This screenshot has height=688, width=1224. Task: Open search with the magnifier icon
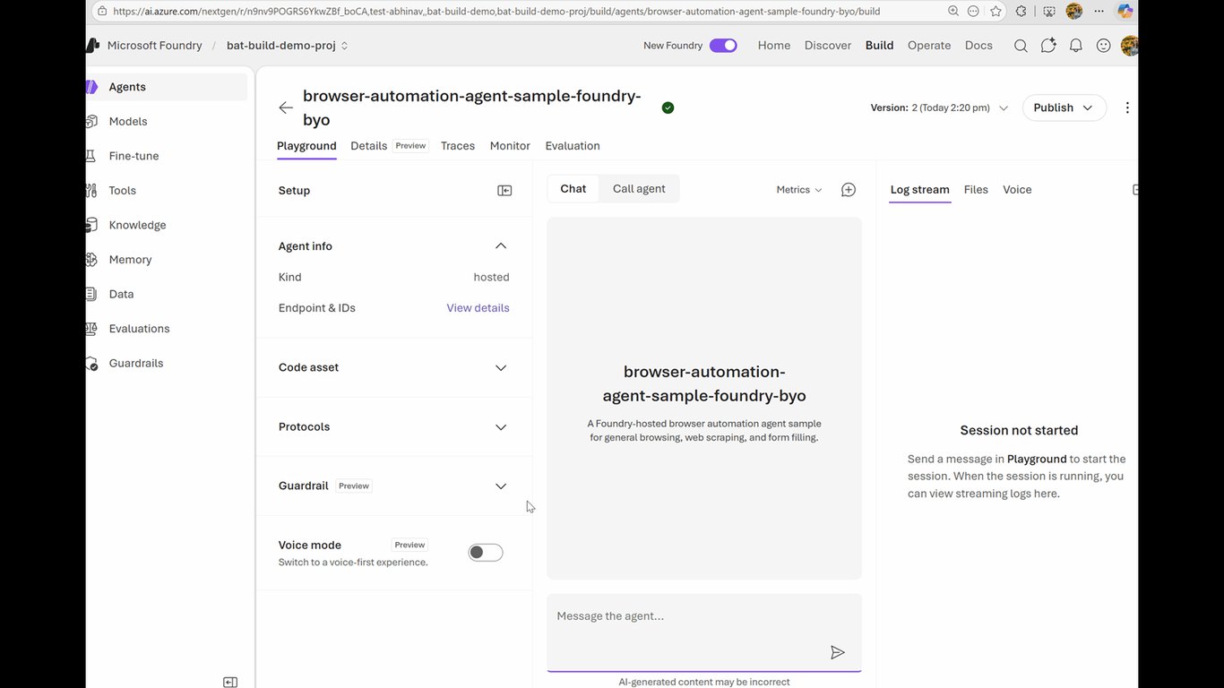tap(1021, 46)
